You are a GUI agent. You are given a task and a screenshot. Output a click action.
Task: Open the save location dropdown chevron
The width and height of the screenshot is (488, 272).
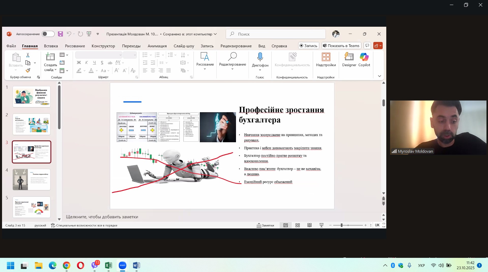tap(215, 34)
